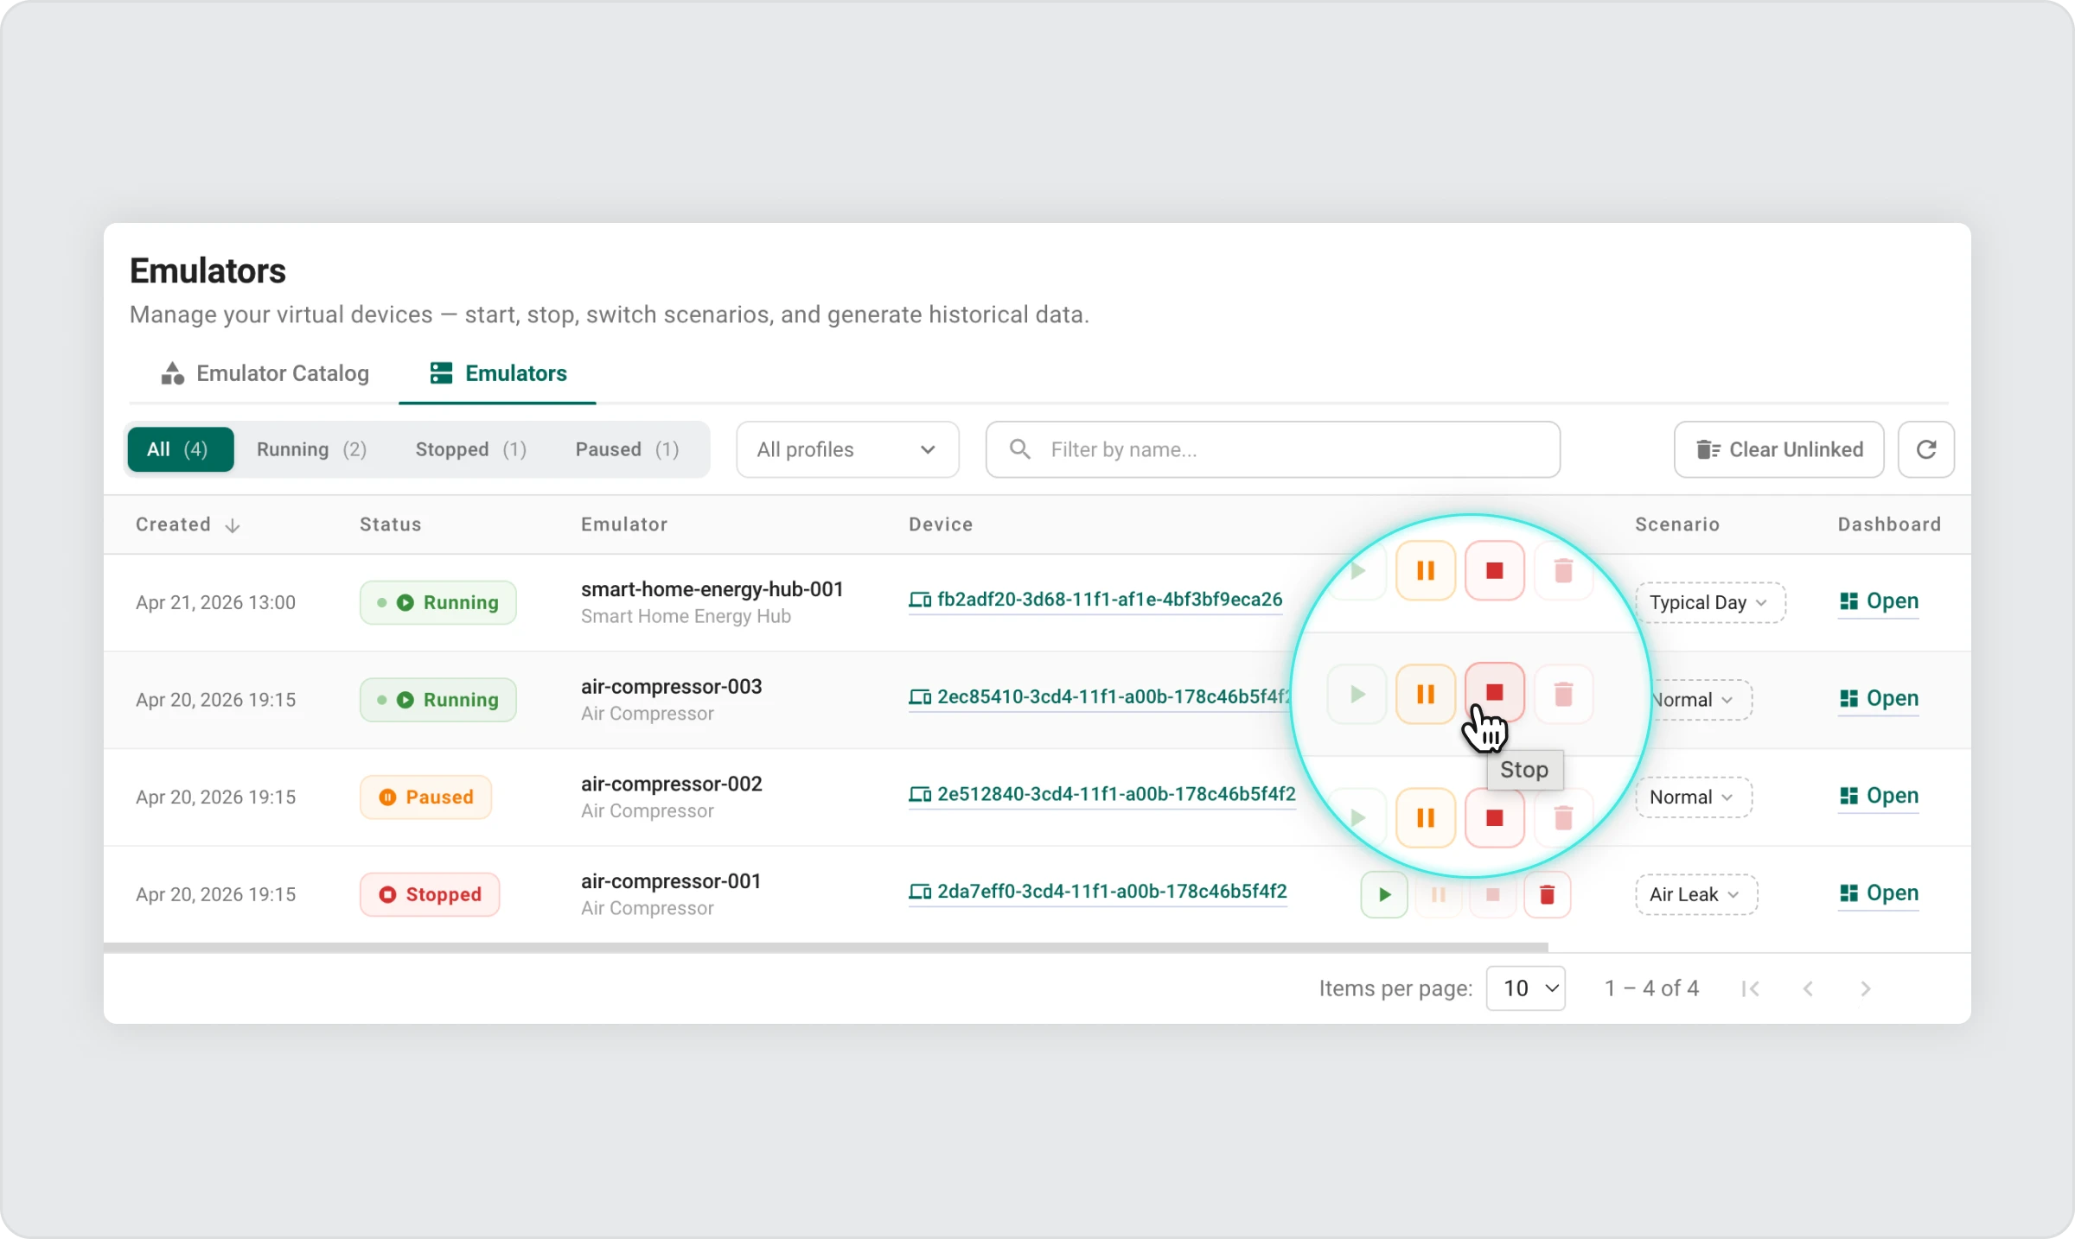Click the Clear Unlinked button

click(1778, 449)
